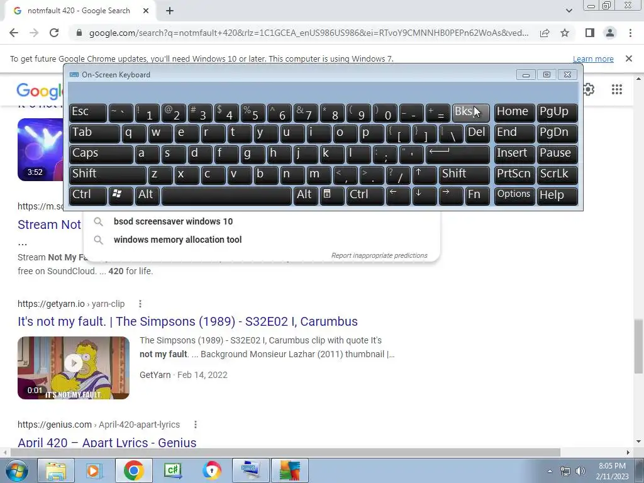Tap the up arrow key on keyboard
The image size is (644, 483).
click(x=425, y=175)
